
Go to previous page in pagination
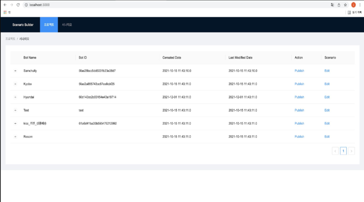(335, 151)
